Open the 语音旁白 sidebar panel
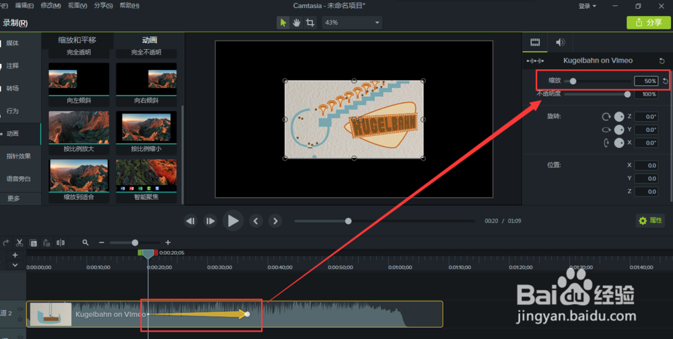 [18, 178]
